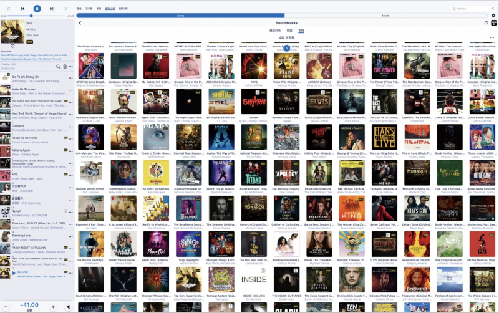Switch to the 播放列表 tab under Soundtracks

(x=275, y=31)
